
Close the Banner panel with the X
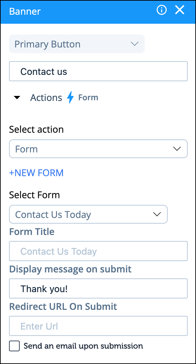pyautogui.click(x=180, y=10)
